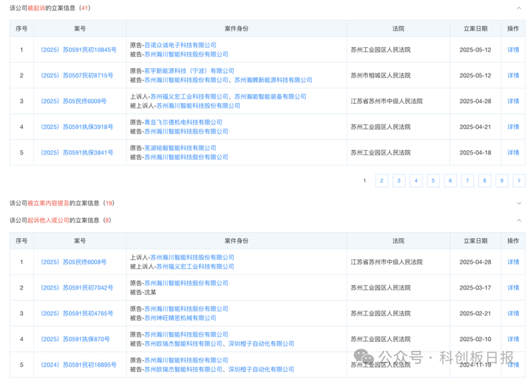The height and width of the screenshot is (379, 531).
Task: Select defendant text 被告-沈某
Action: pos(143,293)
